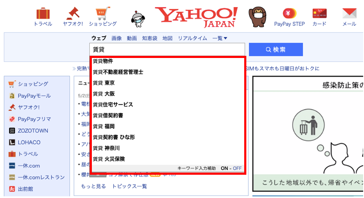Click the search field containing 賃貸

(167, 49)
